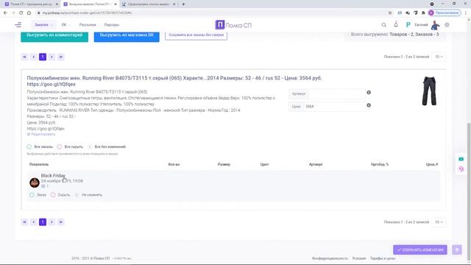This screenshot has height=265, width=471.
Task: Click the Black Friday buyer name
Action: click(53, 175)
